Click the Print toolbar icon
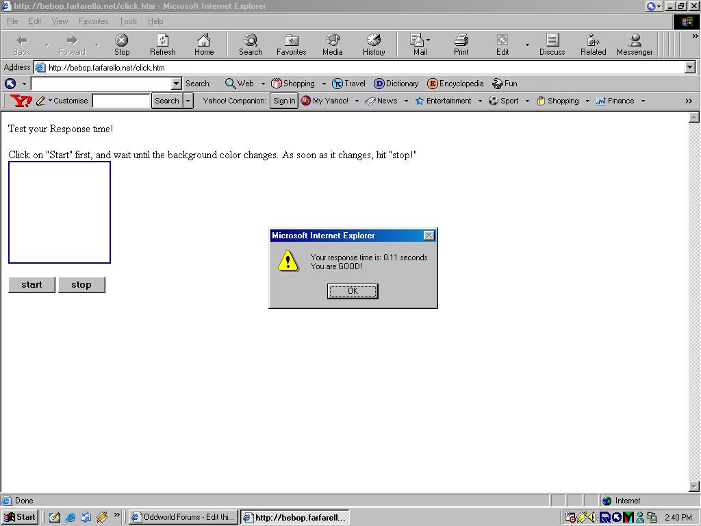This screenshot has width=701, height=526. coord(461,45)
